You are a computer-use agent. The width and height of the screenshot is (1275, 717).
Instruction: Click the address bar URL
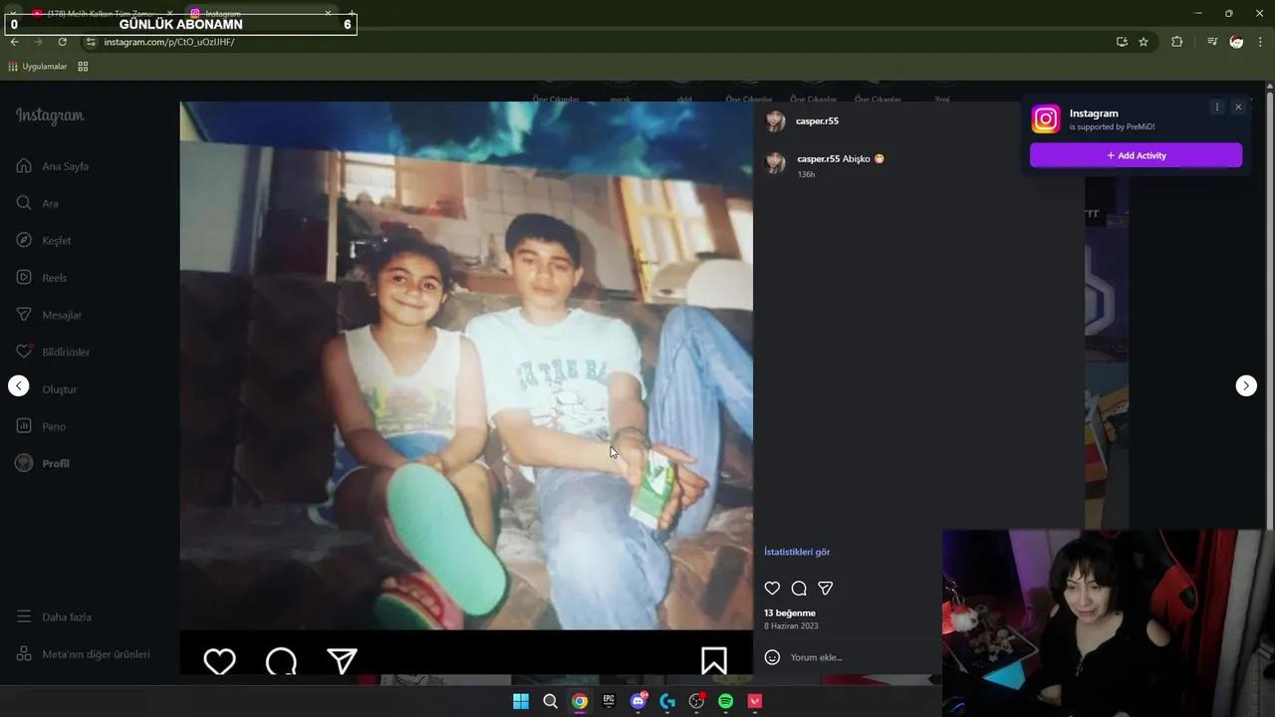(x=169, y=42)
